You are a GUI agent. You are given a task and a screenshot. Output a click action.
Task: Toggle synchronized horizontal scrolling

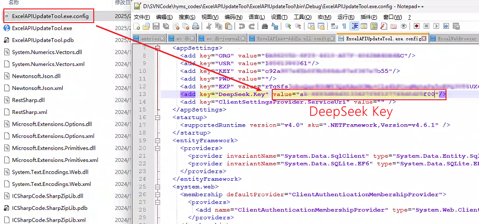tap(321, 26)
